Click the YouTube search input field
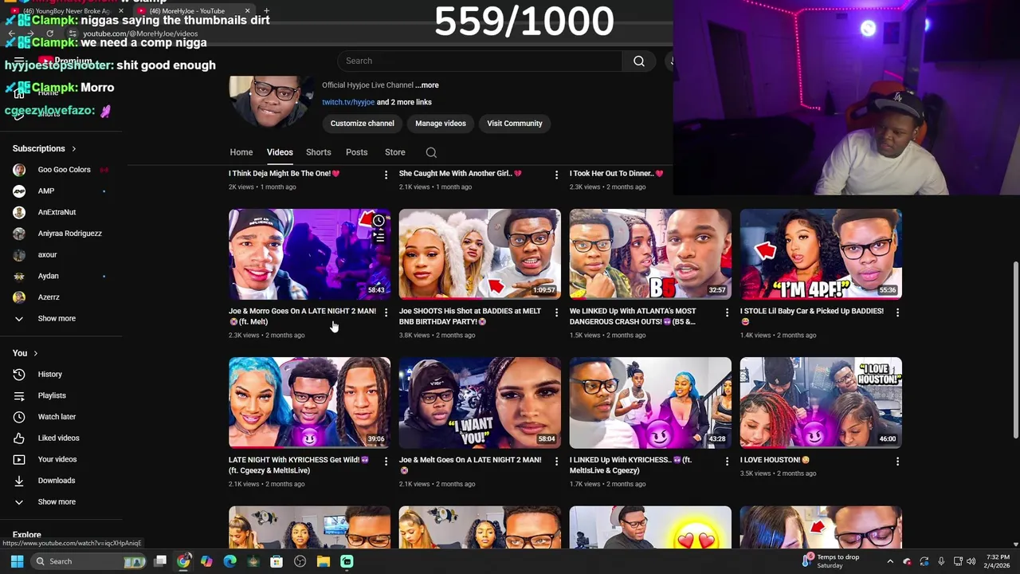Viewport: 1020px width, 574px height. pos(480,61)
